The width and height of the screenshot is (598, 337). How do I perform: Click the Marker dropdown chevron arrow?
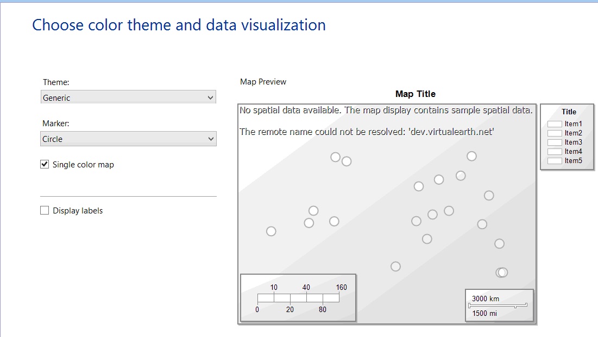click(211, 139)
